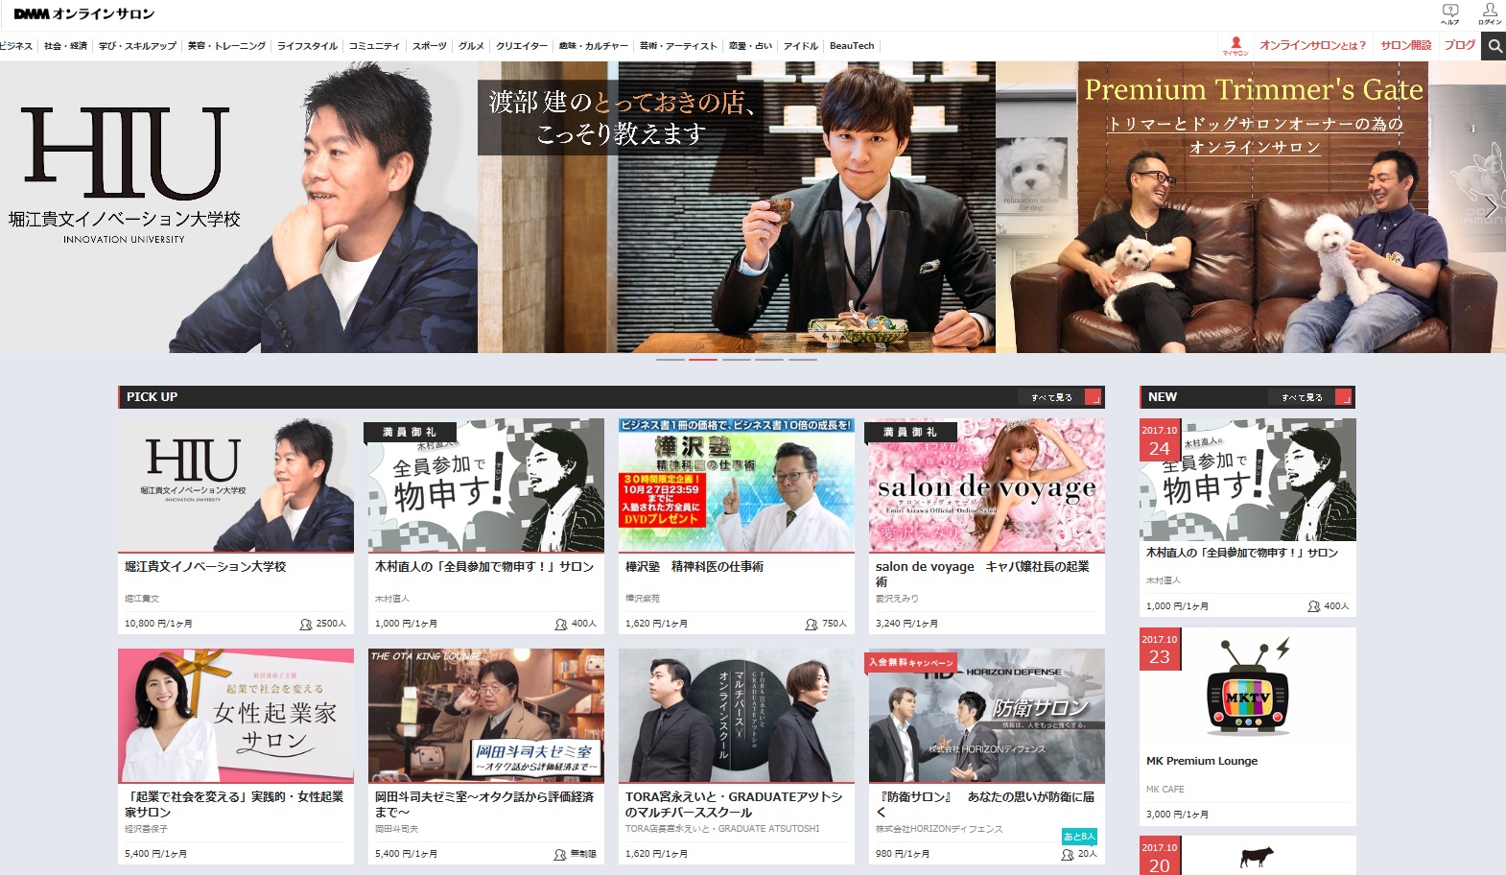1506x875 pixels.
Task: Open the 芸術・アーティスト category
Action: [x=678, y=46]
